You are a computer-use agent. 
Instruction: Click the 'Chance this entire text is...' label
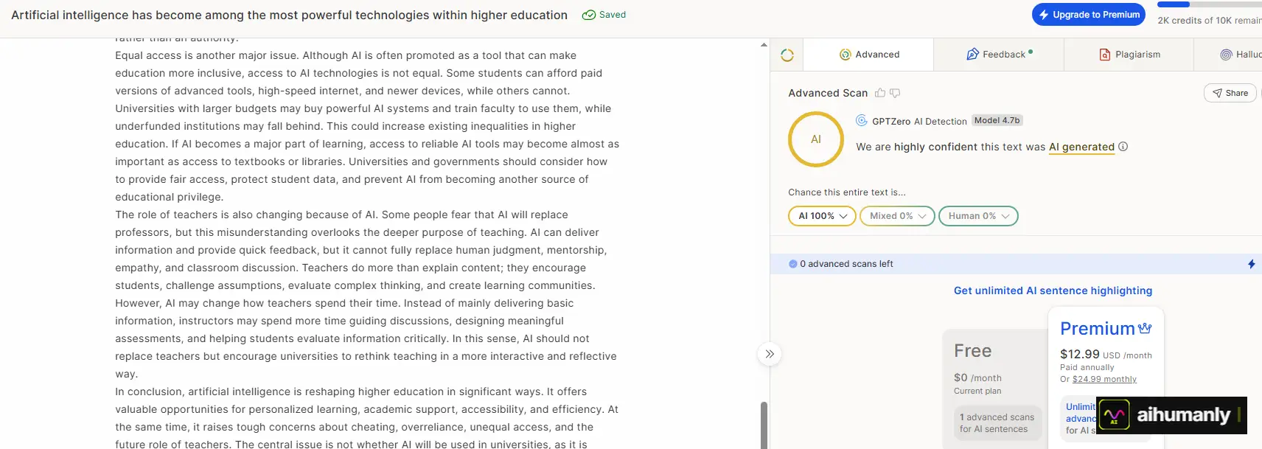point(847,192)
